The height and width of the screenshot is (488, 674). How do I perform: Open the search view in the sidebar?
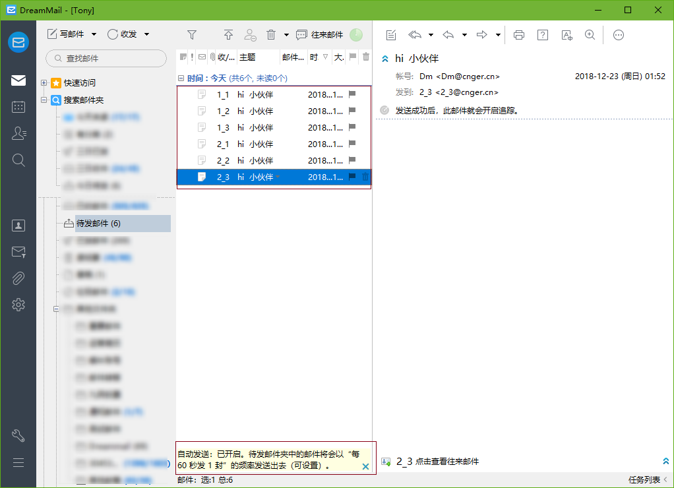pos(18,160)
